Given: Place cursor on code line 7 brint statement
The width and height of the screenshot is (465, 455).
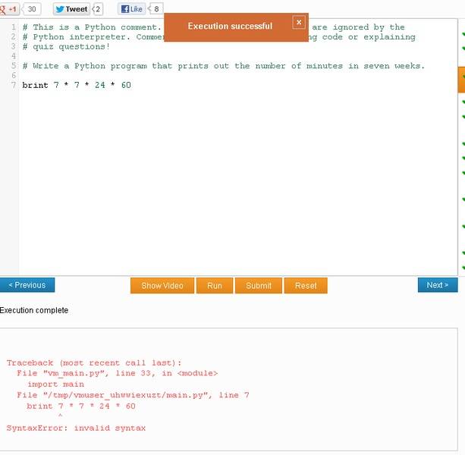Looking at the screenshot, I should [x=77, y=85].
